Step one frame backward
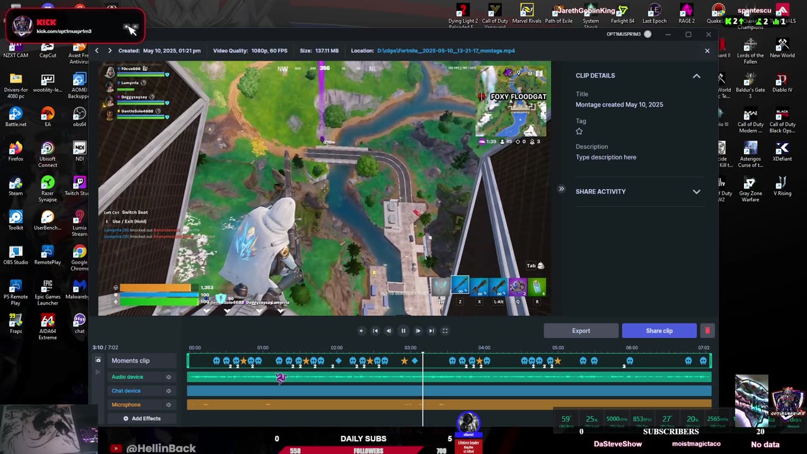 click(x=388, y=330)
